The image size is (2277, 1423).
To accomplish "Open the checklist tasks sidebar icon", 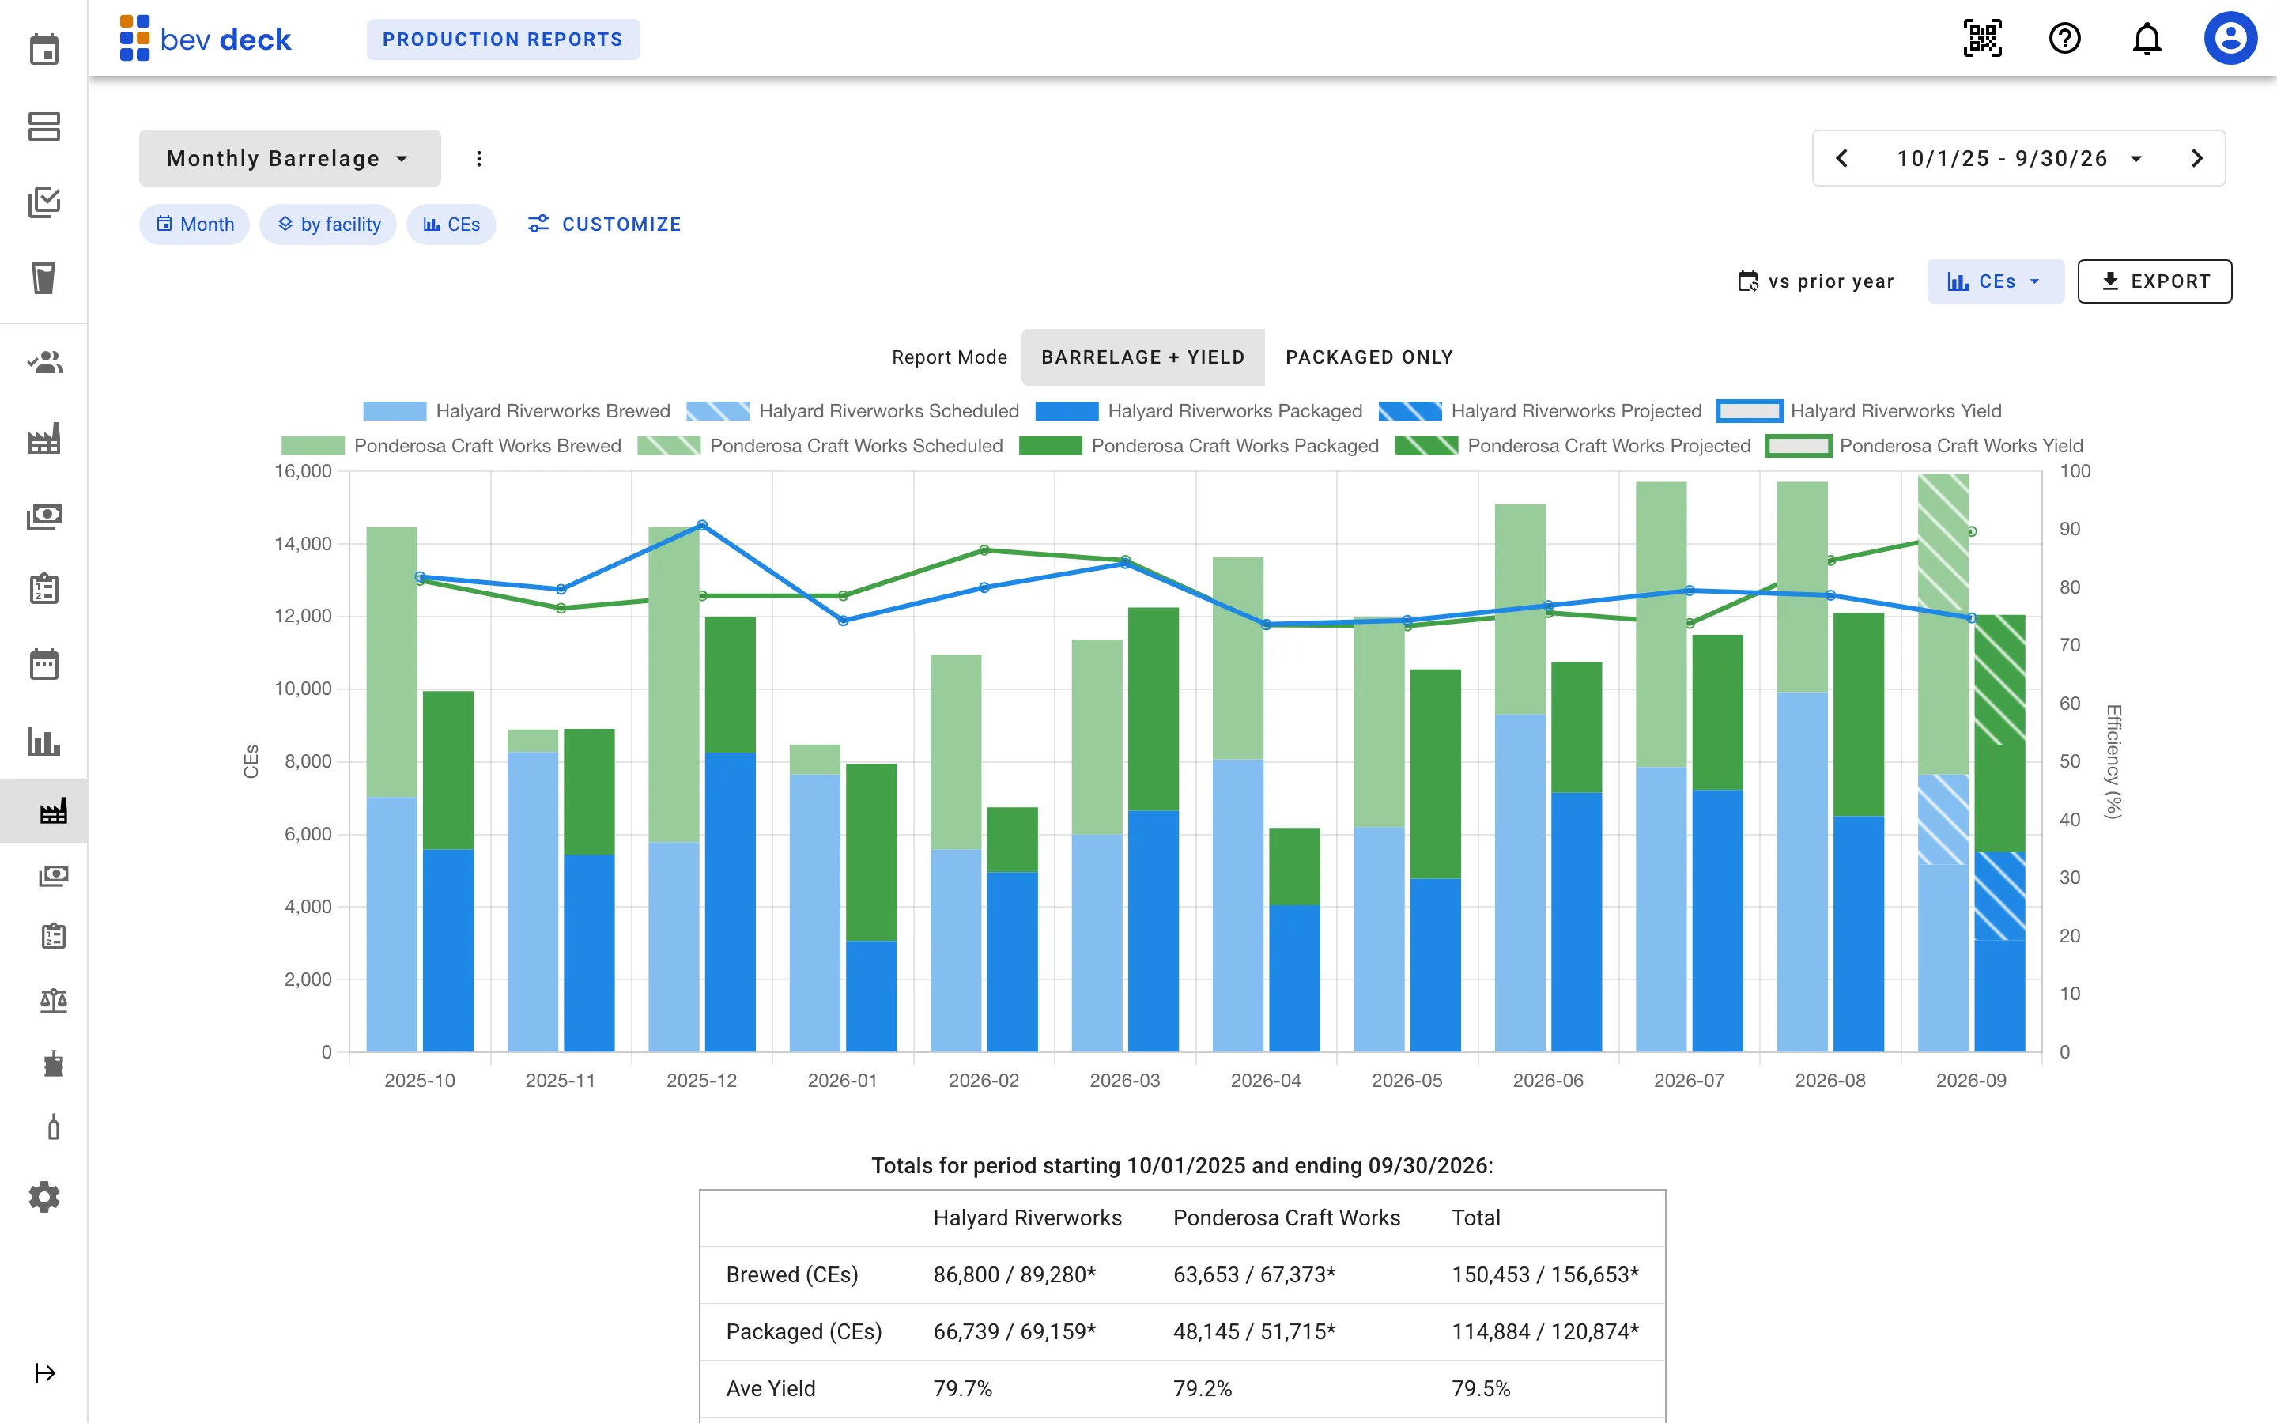I will 44,202.
